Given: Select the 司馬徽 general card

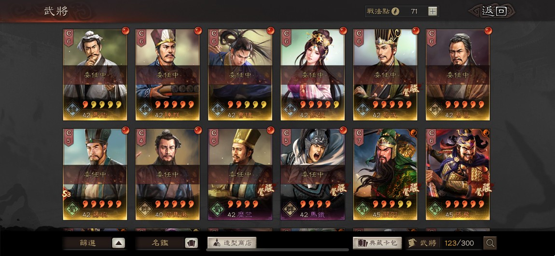Looking at the screenshot, I should tap(167, 175).
